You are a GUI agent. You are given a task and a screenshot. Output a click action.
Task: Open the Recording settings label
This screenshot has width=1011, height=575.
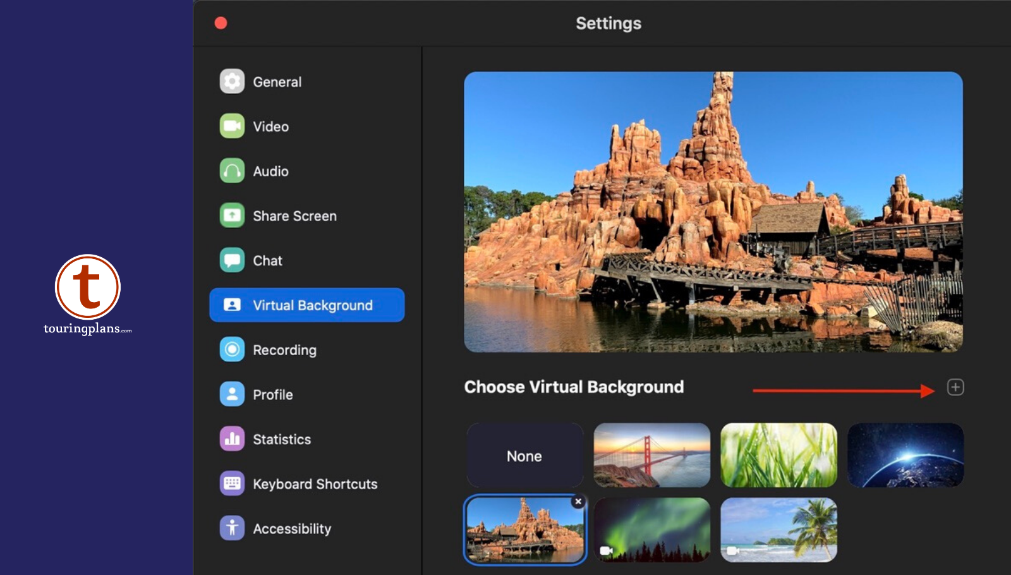(285, 350)
